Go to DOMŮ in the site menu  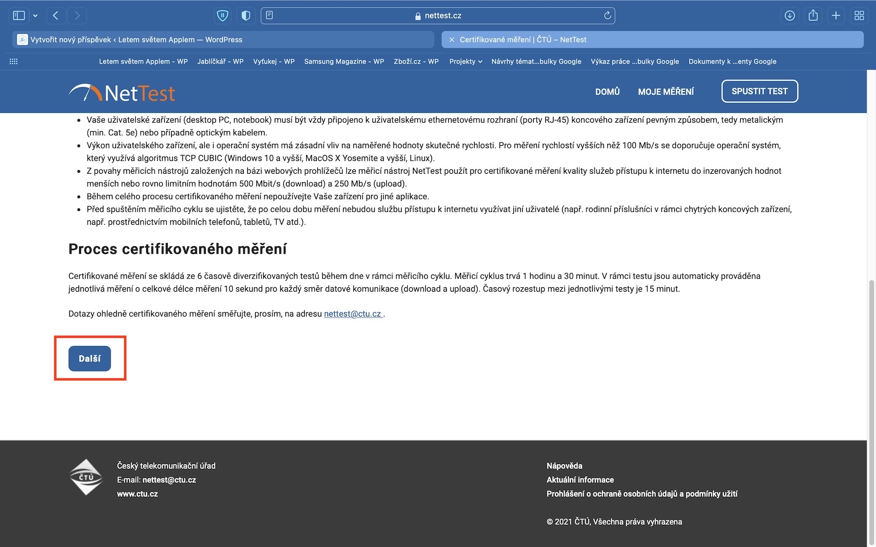click(607, 92)
